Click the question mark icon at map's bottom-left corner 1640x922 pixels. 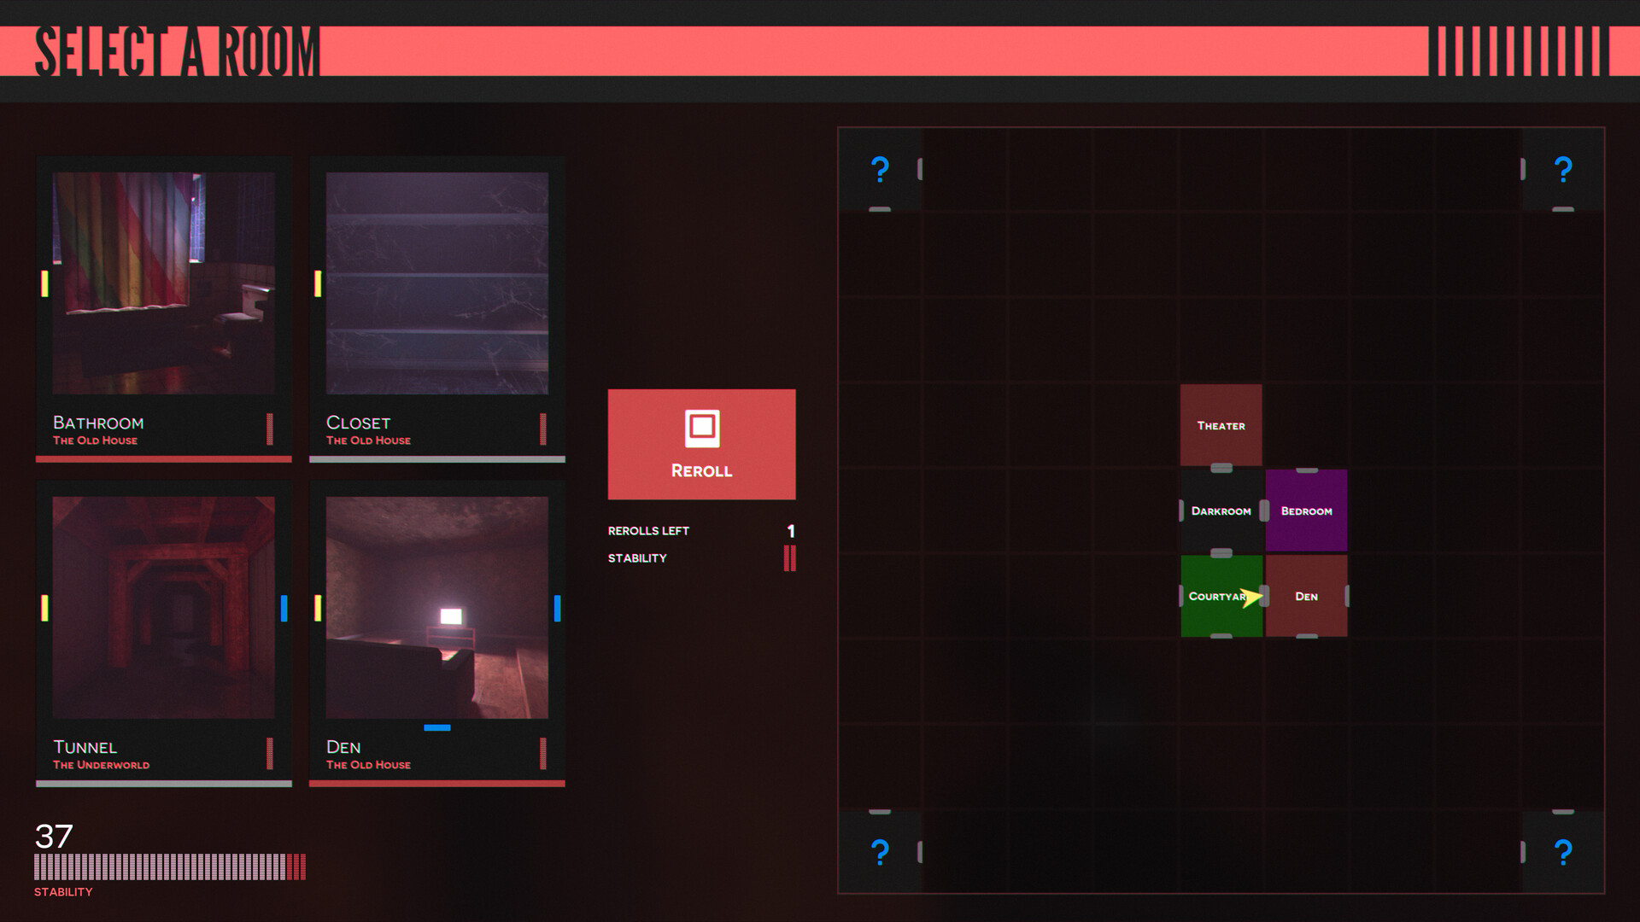point(880,851)
